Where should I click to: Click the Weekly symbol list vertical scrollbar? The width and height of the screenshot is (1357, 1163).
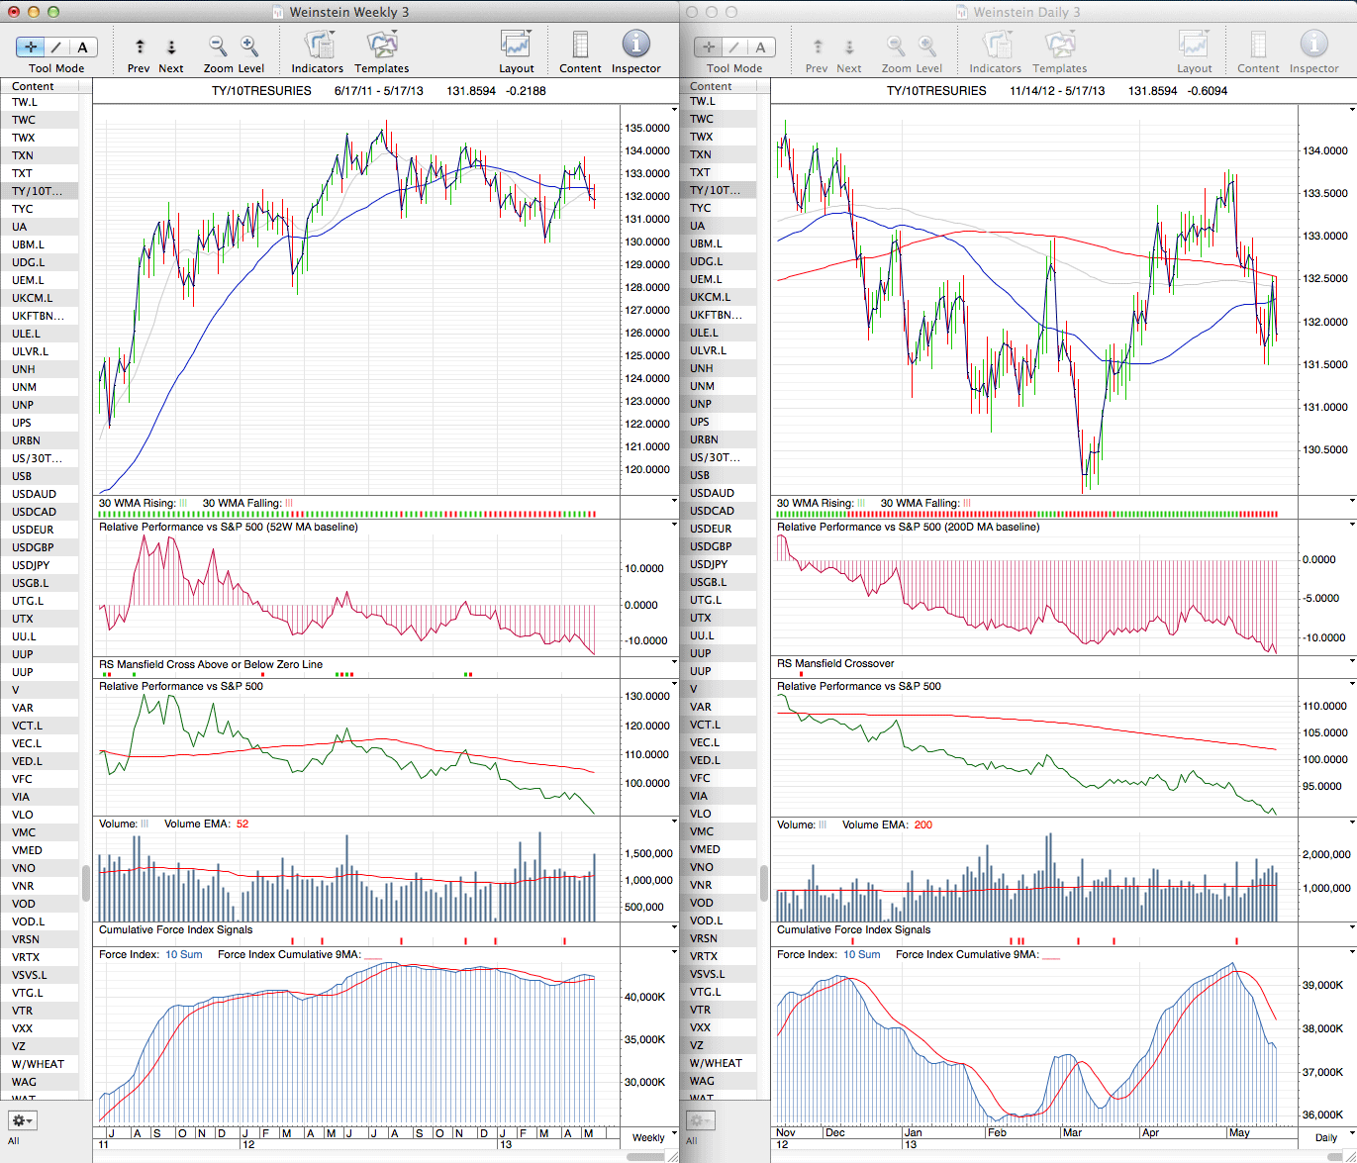(x=86, y=883)
